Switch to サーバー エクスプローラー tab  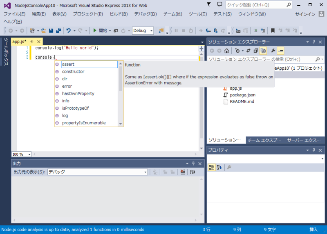[x=304, y=140]
